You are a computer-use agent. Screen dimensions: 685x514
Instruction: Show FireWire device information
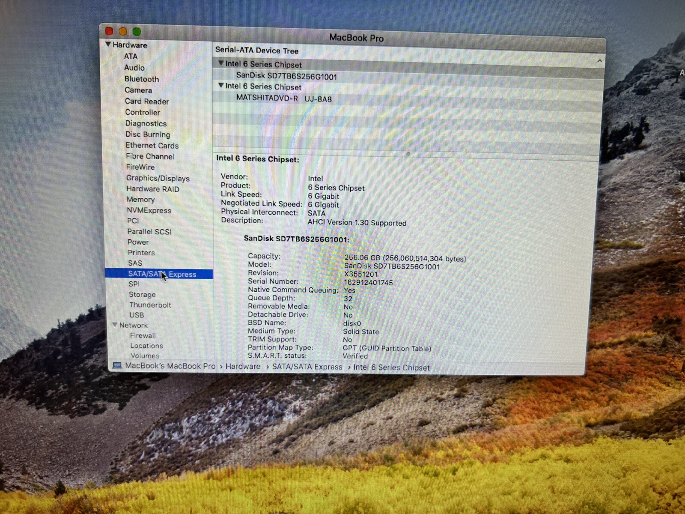[140, 167]
